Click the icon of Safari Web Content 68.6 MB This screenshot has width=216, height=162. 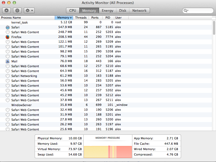[x=8, y=66]
